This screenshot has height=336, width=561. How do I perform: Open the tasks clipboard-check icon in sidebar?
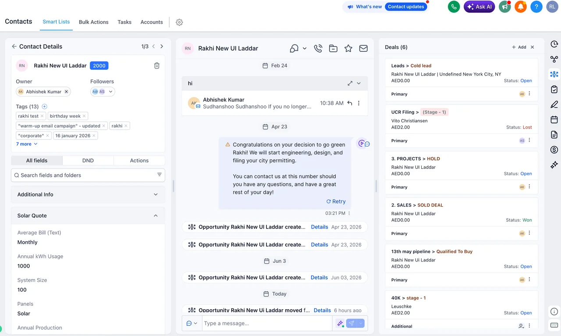point(554,89)
